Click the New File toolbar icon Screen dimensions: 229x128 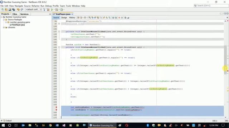point(3,10)
